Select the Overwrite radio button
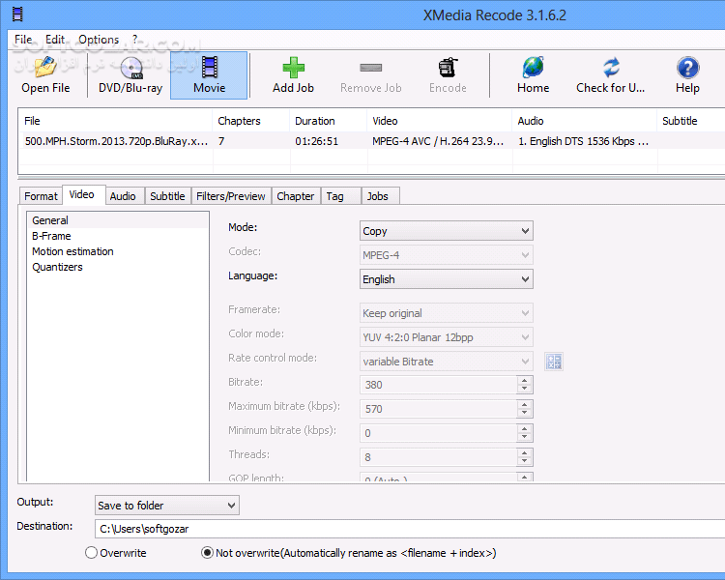This screenshot has height=580, width=725. [92, 553]
